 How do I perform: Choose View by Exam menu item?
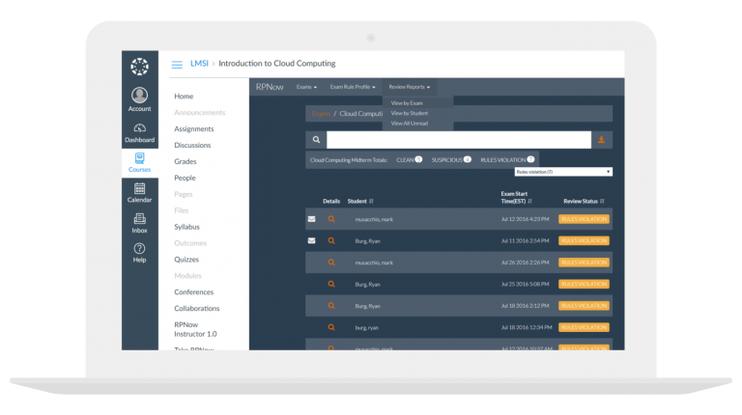click(407, 103)
